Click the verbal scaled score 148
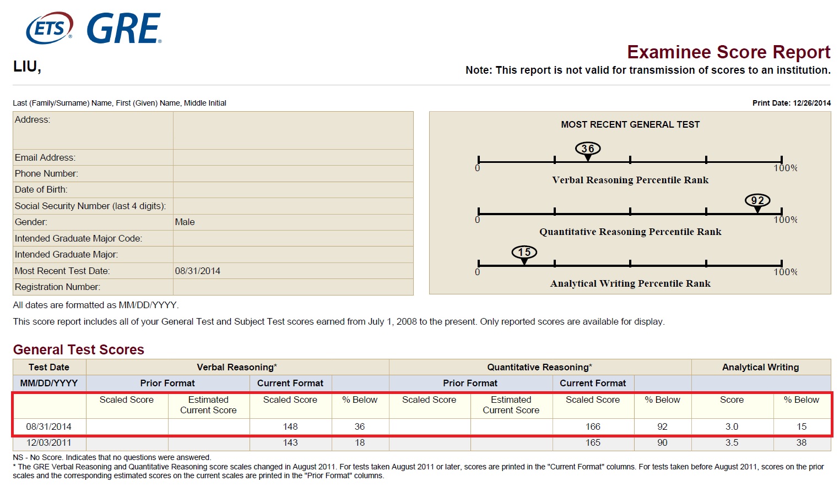839x487 pixels. [290, 426]
